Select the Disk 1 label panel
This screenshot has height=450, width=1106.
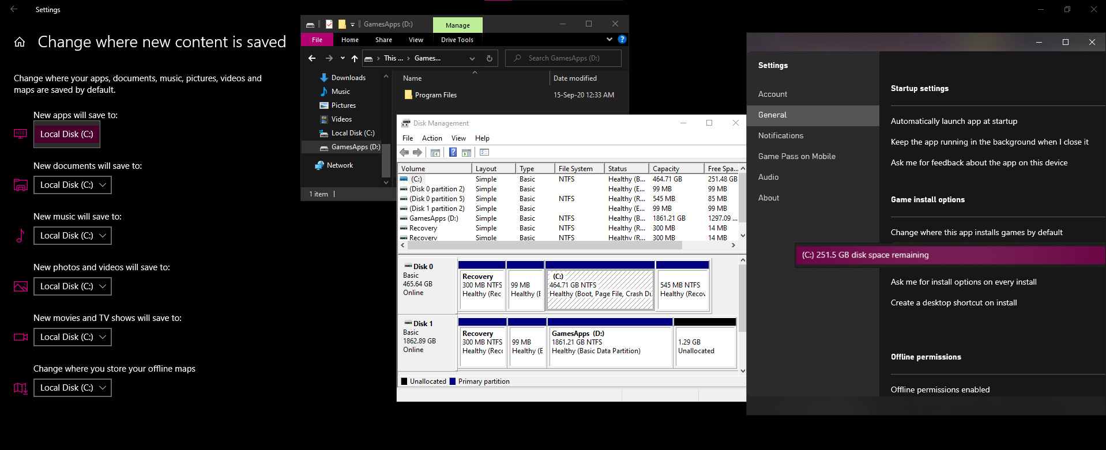(427, 342)
